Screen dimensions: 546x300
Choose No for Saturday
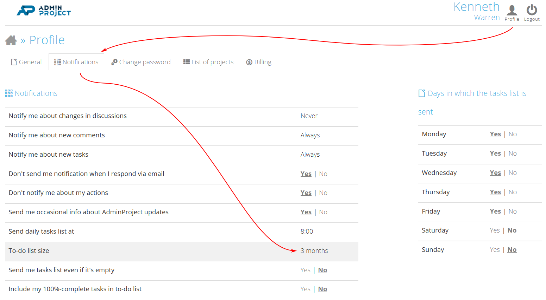(512, 230)
